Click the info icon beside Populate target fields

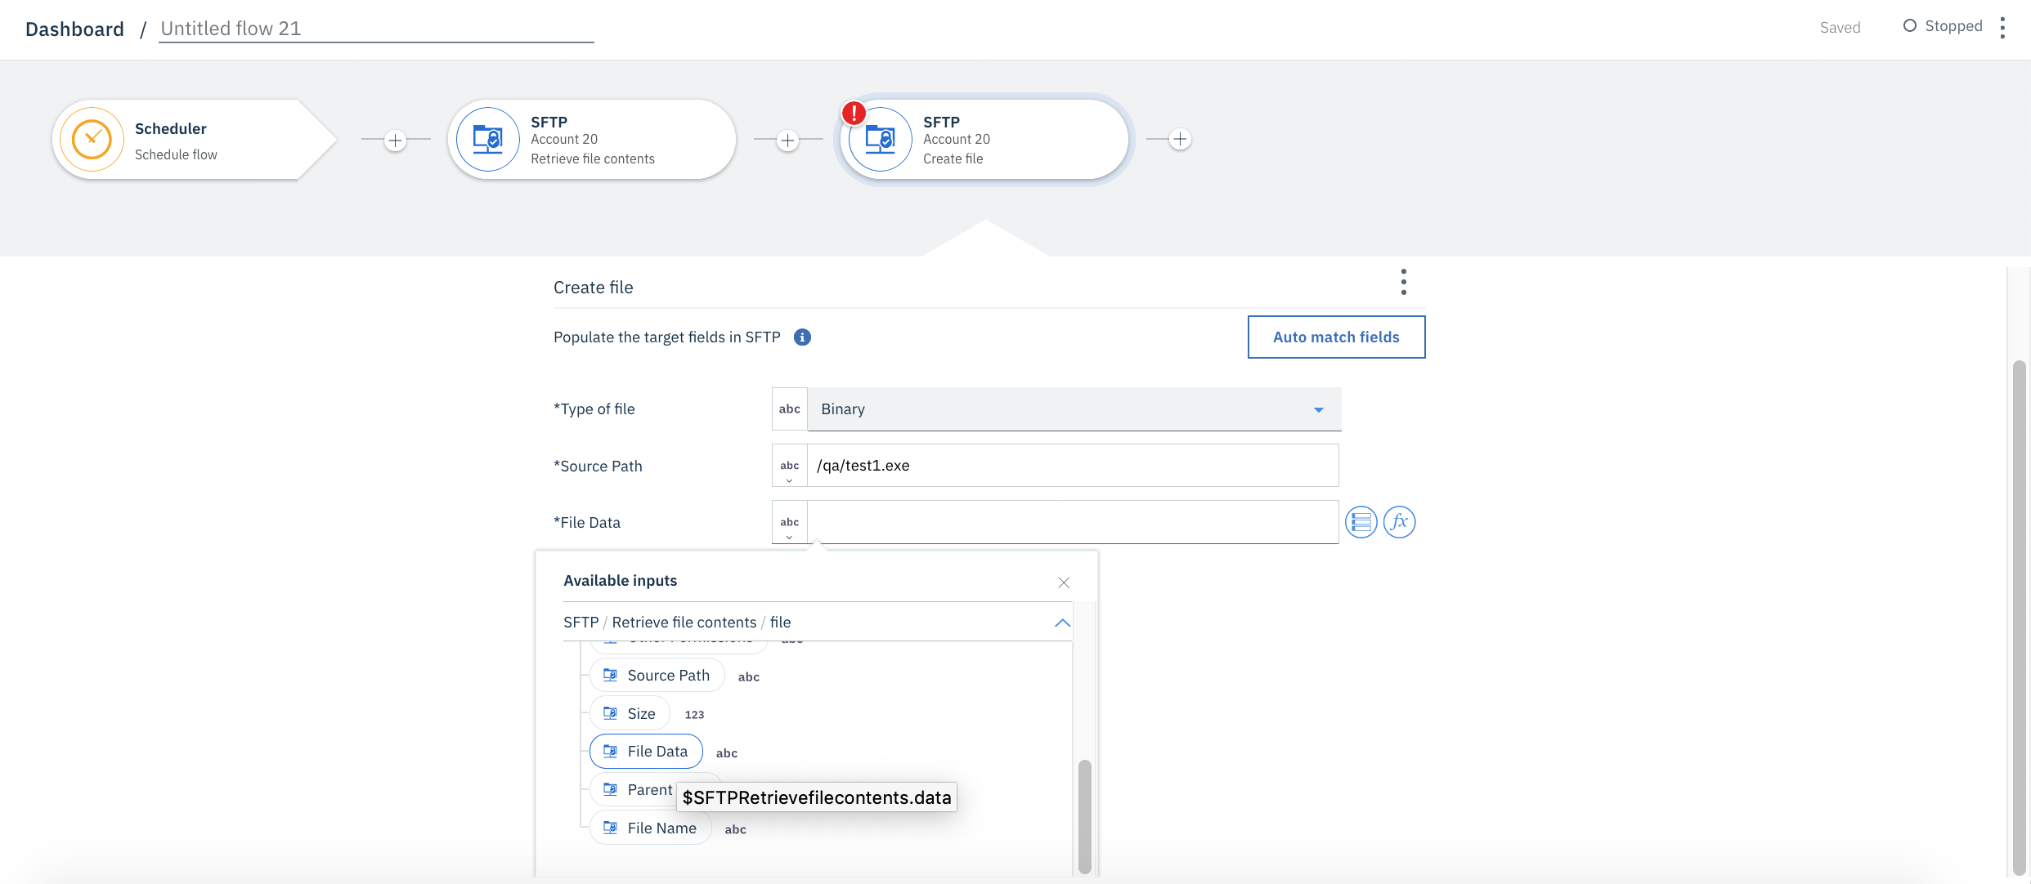click(802, 337)
